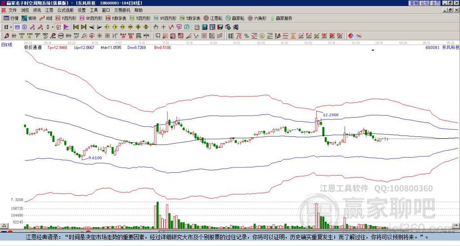Expand the candlestick type dropdown arrow
This screenshot has width=460, height=246.
(53, 27)
